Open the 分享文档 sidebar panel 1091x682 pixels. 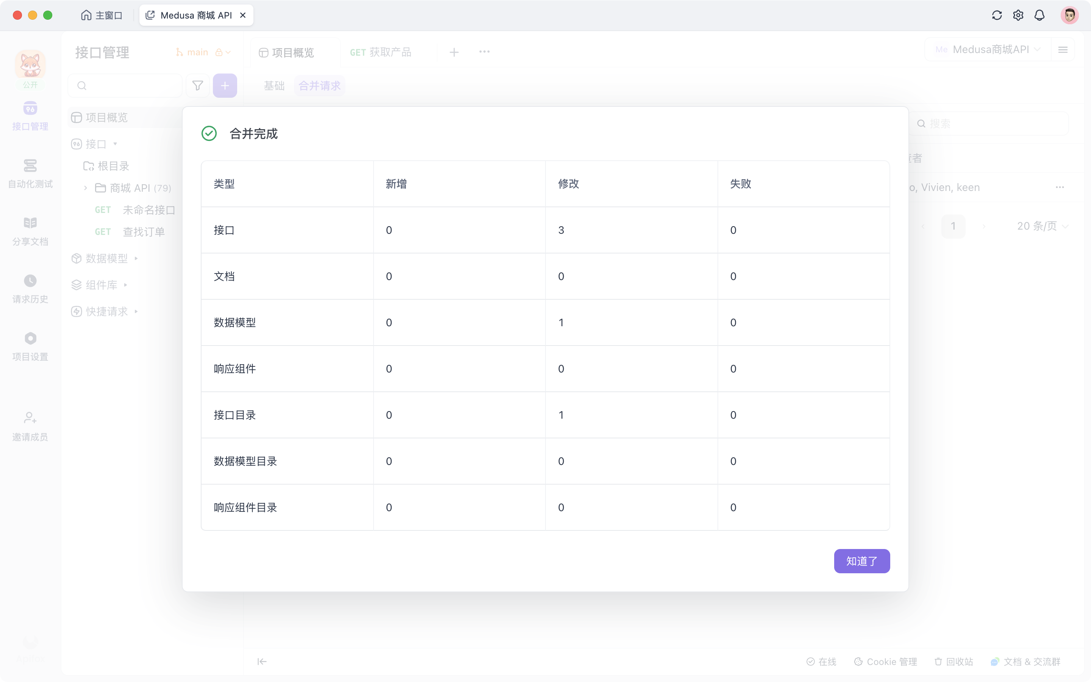click(30, 230)
